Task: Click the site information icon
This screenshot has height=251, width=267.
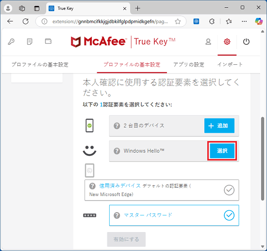Action: coord(44,21)
